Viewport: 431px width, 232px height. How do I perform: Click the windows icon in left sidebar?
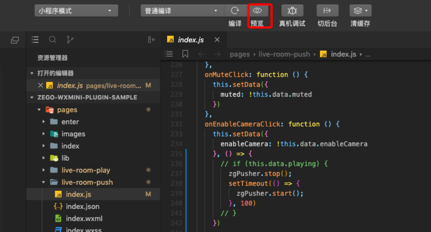[x=15, y=40]
